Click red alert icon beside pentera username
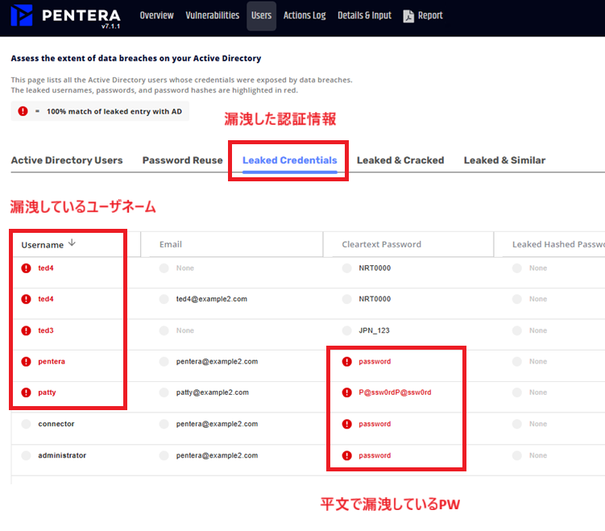 [27, 362]
